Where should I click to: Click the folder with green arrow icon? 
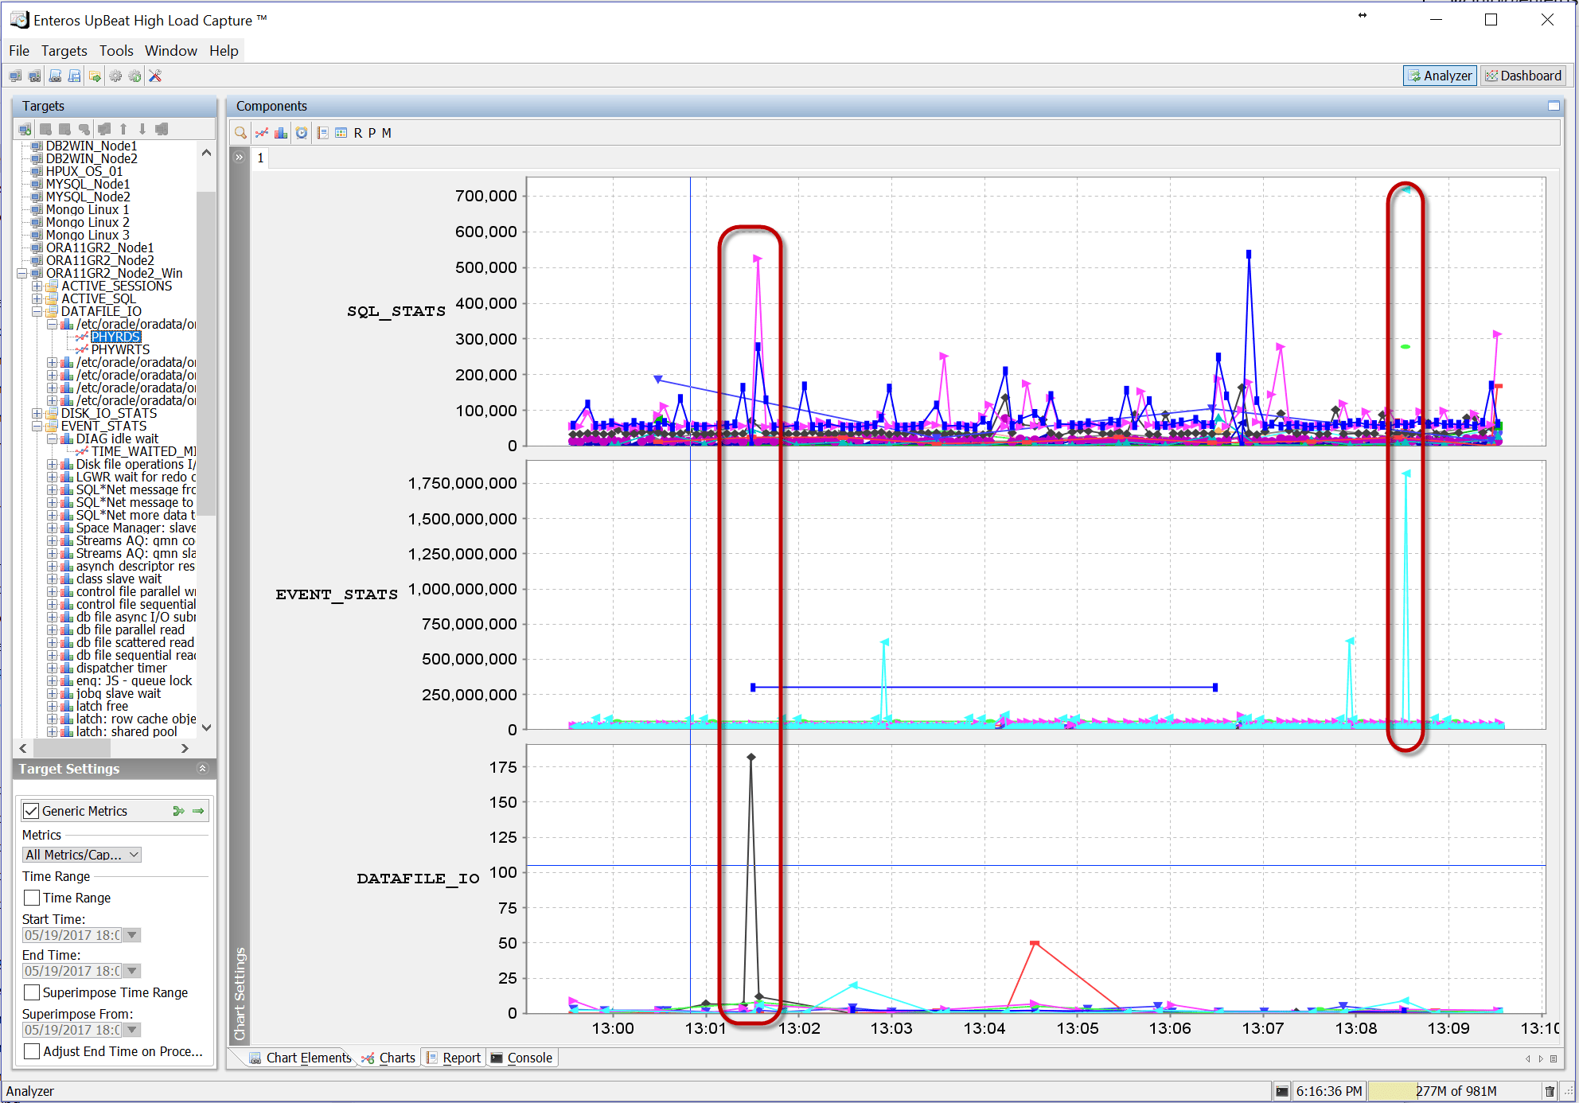pyautogui.click(x=95, y=76)
